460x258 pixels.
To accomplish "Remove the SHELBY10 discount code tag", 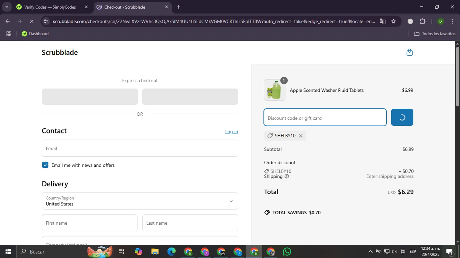I will point(301,136).
